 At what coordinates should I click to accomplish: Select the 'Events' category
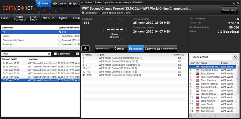click(29, 36)
